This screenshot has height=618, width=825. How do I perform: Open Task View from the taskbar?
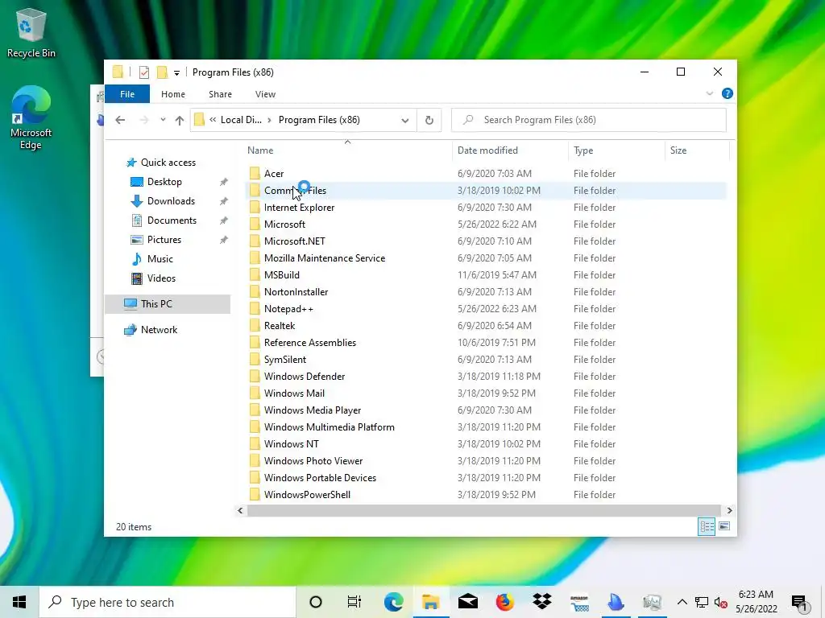pos(354,602)
